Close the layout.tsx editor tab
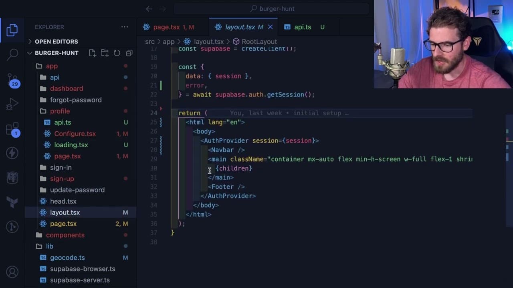The height and width of the screenshot is (288, 513). click(270, 27)
